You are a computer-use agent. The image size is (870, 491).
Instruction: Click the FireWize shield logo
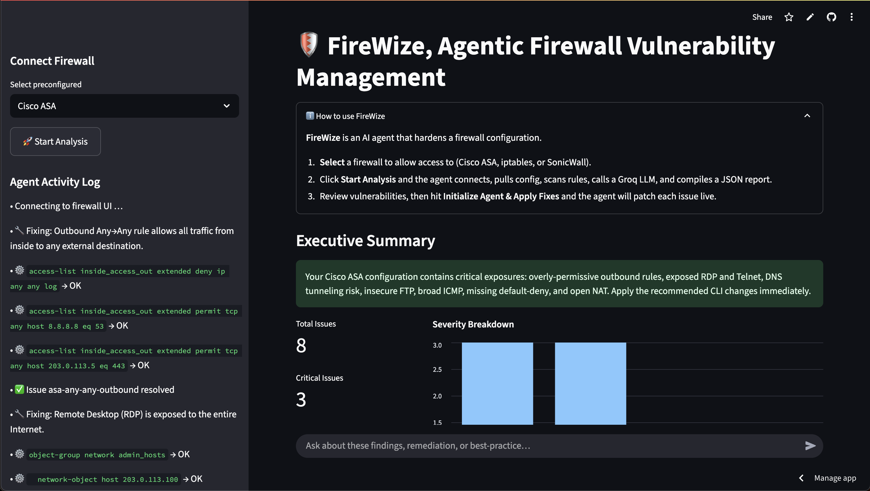309,45
